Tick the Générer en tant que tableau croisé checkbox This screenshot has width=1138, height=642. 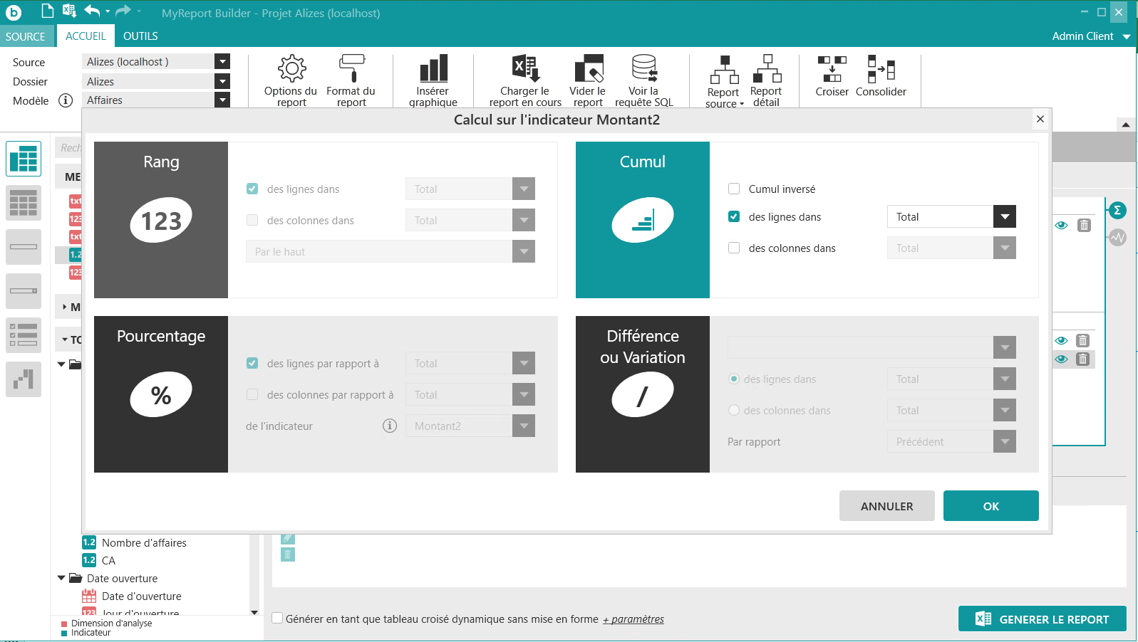(x=278, y=619)
